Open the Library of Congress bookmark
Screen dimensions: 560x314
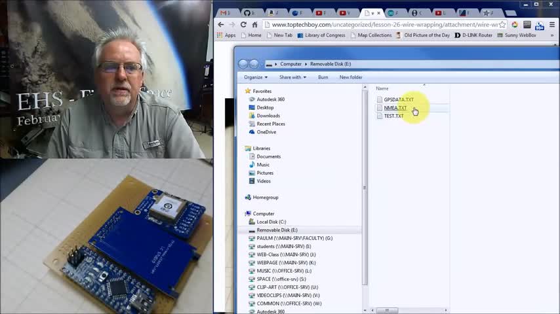[x=321, y=35]
